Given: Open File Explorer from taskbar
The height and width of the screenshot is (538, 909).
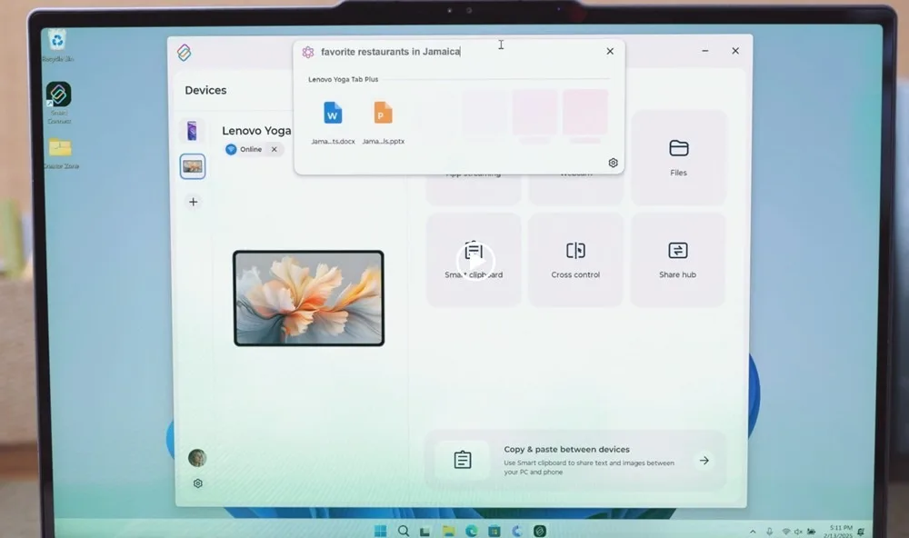Looking at the screenshot, I should click(x=448, y=531).
